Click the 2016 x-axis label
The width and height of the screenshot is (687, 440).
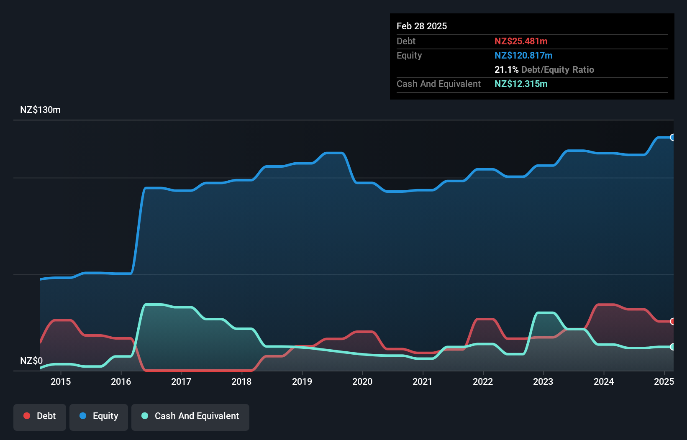(x=121, y=381)
